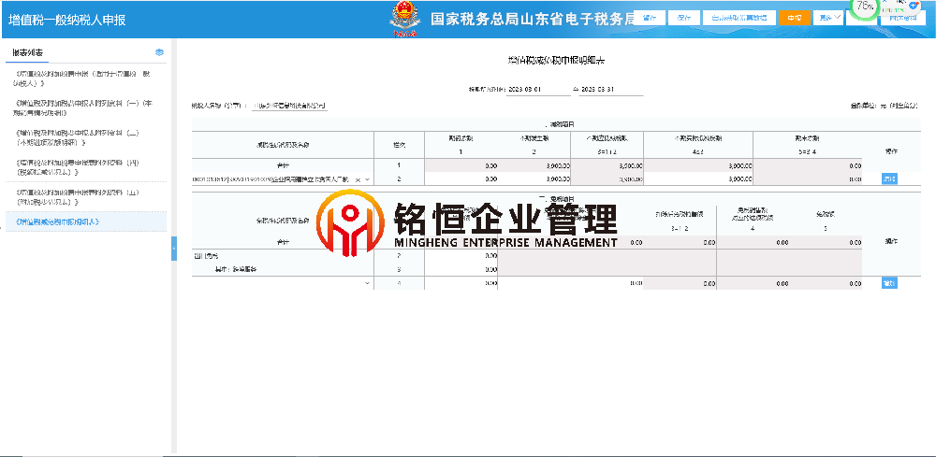Click the wide auto-fetch invoice data button
Image resolution: width=936 pixels, height=457 pixels.
click(x=739, y=18)
